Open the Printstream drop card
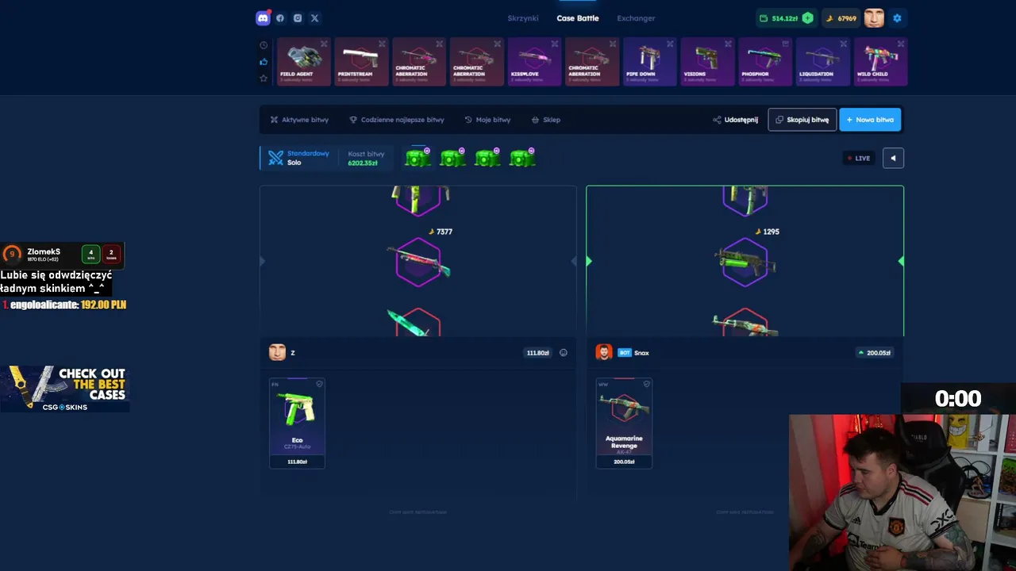 pyautogui.click(x=360, y=61)
